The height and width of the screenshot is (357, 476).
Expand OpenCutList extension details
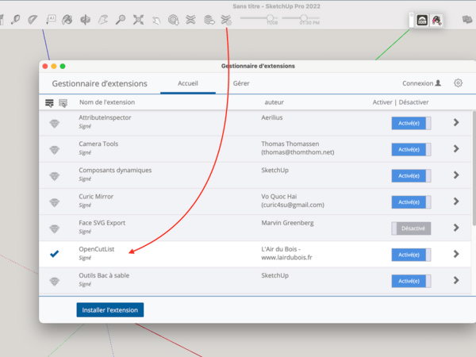click(456, 254)
